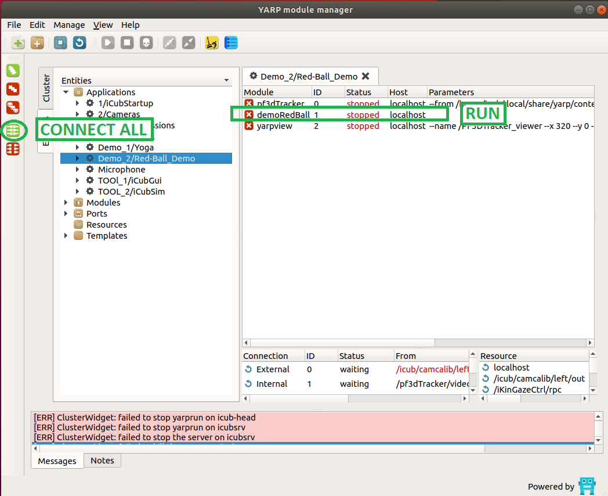Click the Kill All skulls sidebar icon

13,107
